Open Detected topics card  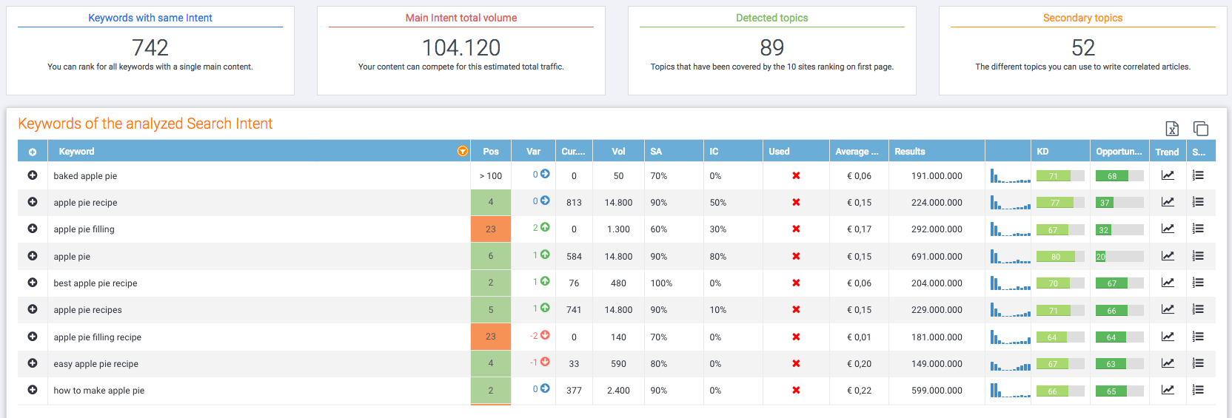[772, 50]
